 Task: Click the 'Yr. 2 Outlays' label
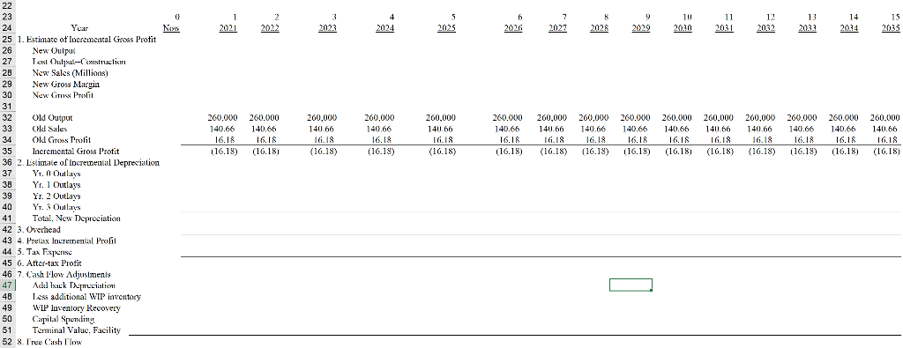tap(56, 196)
